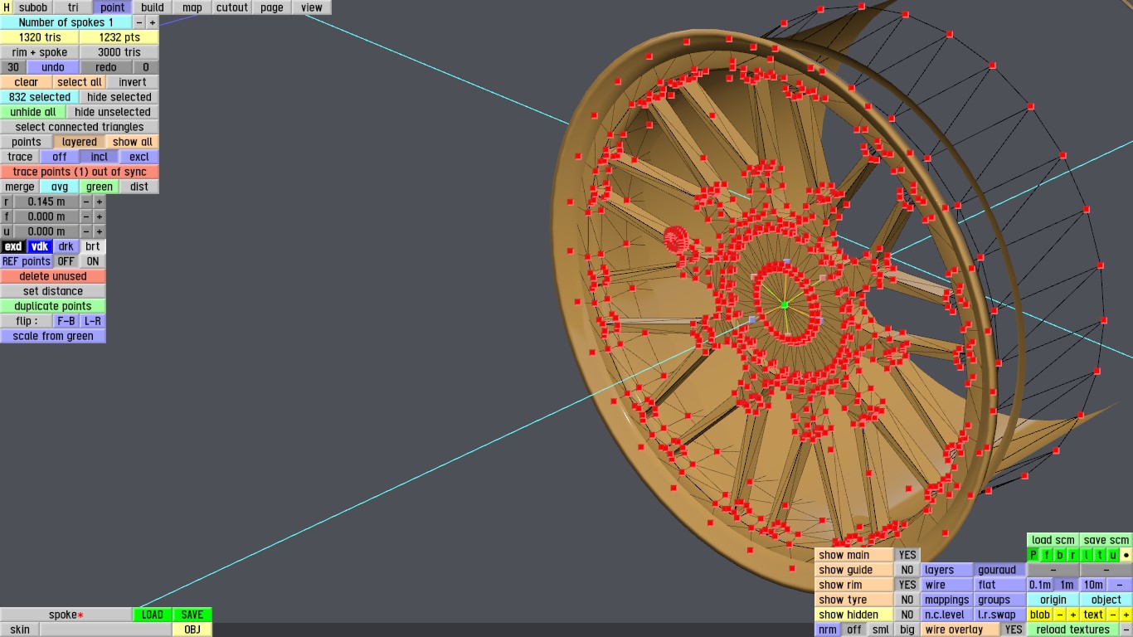Image resolution: width=1133 pixels, height=637 pixels.
Task: Clear the point selection
Action: click(x=27, y=82)
